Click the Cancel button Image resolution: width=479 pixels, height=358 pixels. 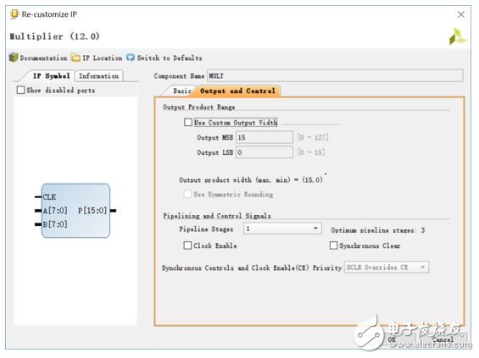pyautogui.click(x=443, y=339)
